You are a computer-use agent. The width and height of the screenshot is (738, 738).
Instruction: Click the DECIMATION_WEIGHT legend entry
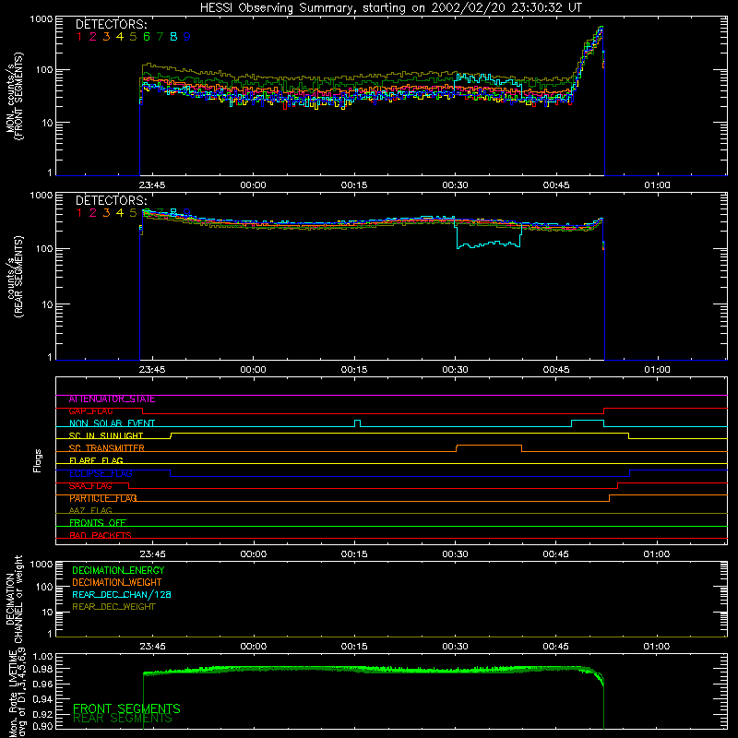coord(117,583)
